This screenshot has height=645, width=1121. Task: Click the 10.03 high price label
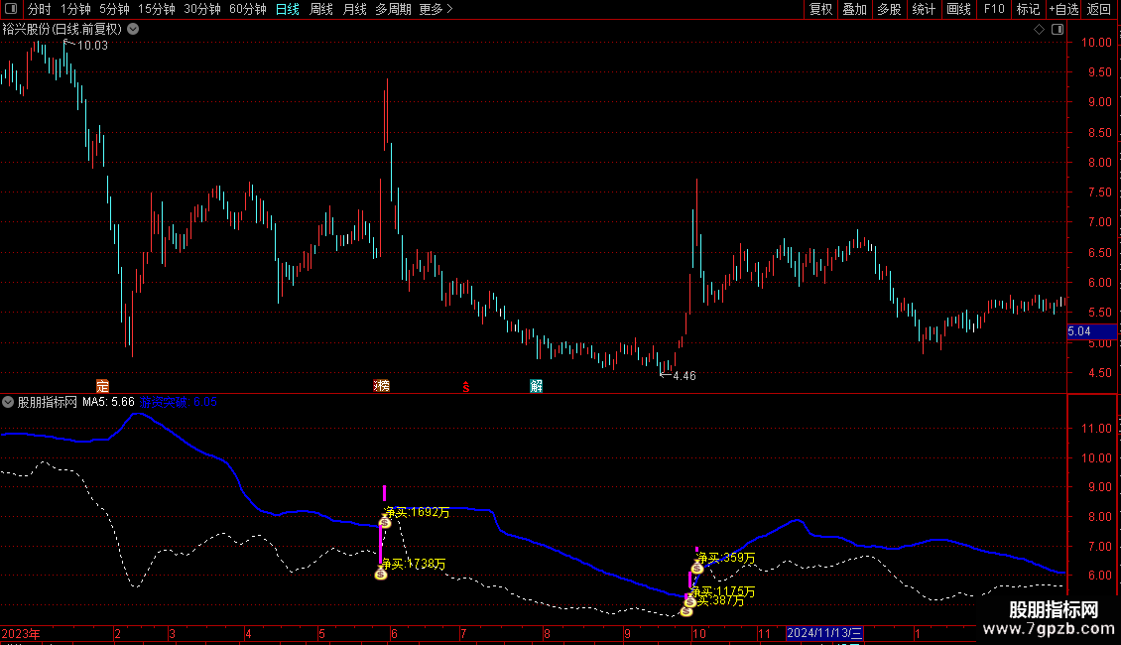tap(92, 46)
